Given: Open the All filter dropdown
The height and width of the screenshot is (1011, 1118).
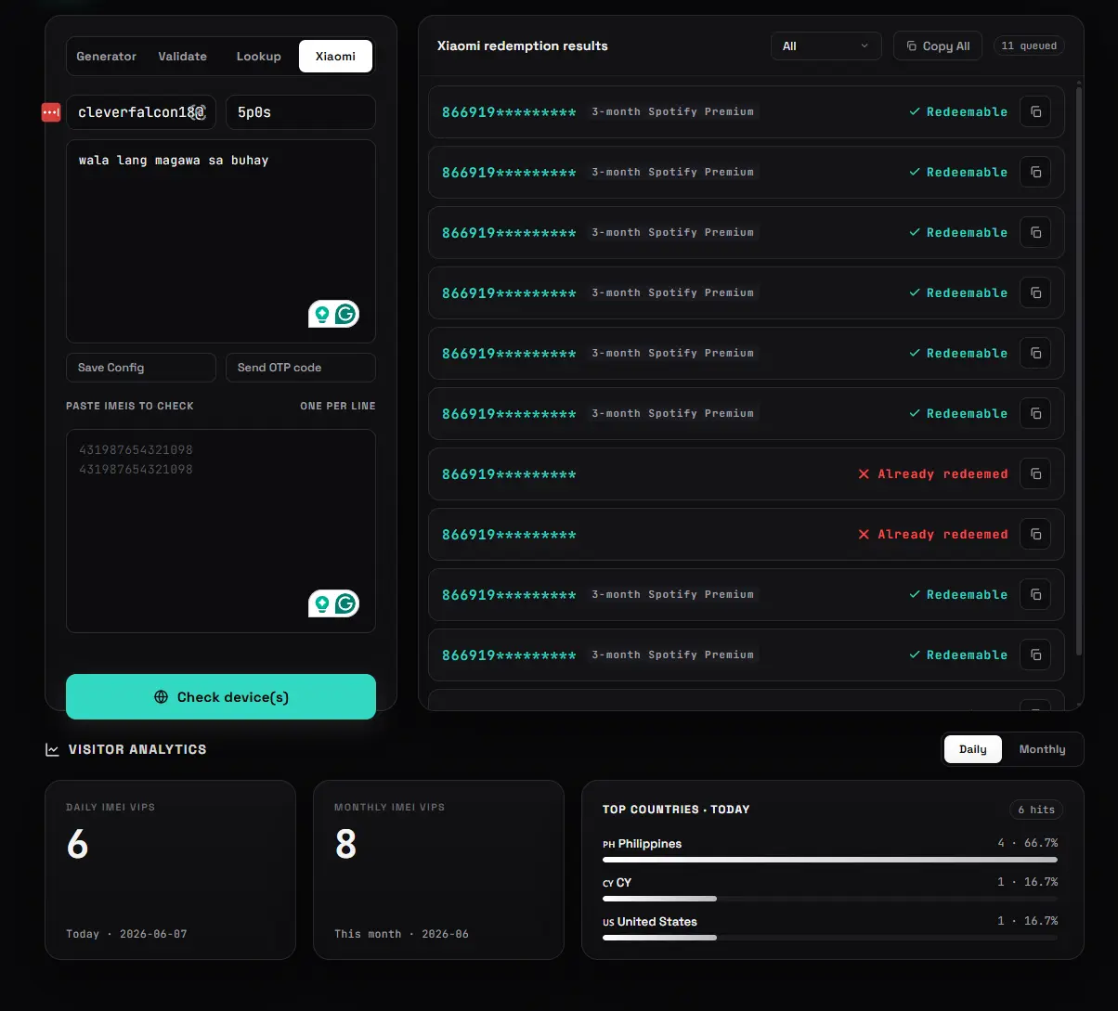Looking at the screenshot, I should pyautogui.click(x=826, y=45).
